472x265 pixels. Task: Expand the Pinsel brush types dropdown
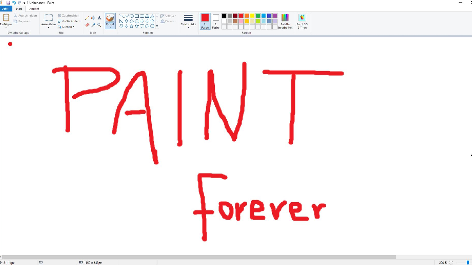pyautogui.click(x=110, y=27)
